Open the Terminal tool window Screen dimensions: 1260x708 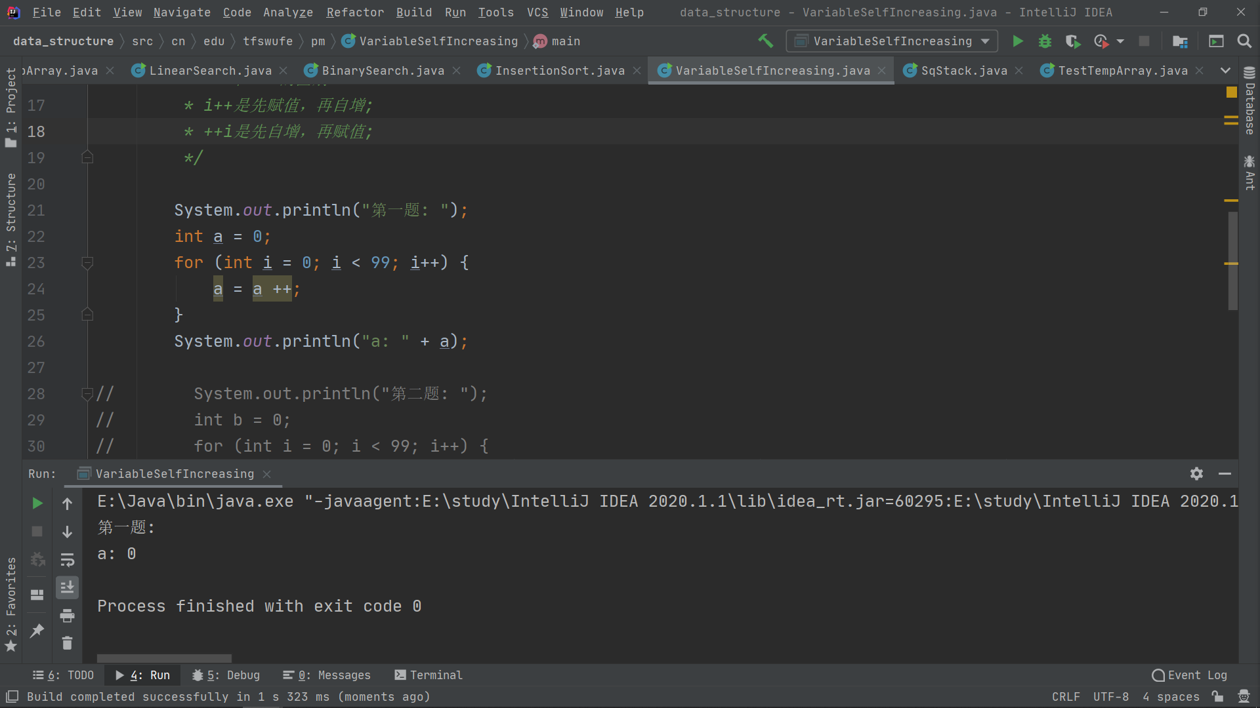(429, 675)
